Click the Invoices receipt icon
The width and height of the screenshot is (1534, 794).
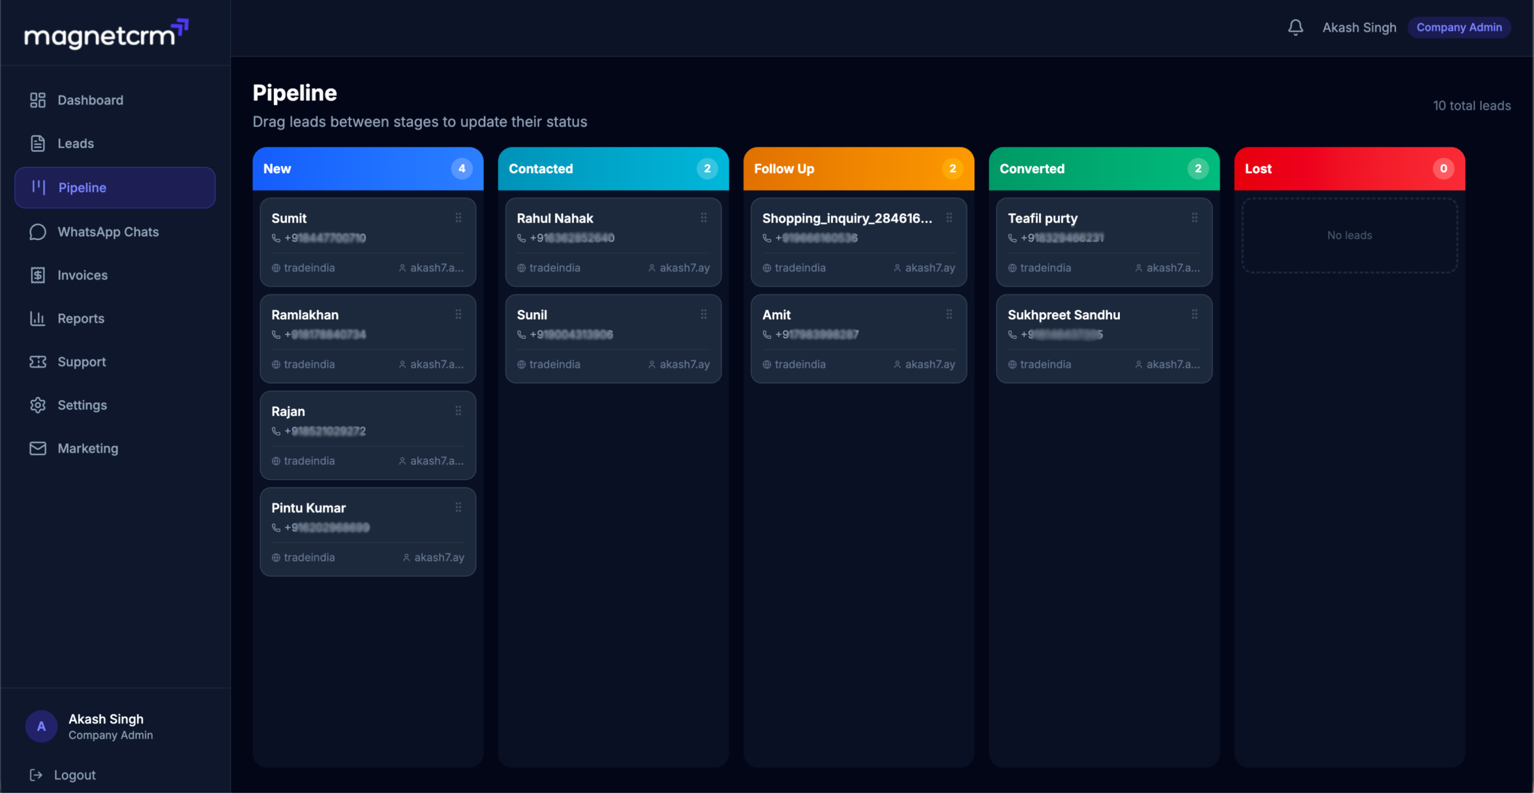point(38,275)
